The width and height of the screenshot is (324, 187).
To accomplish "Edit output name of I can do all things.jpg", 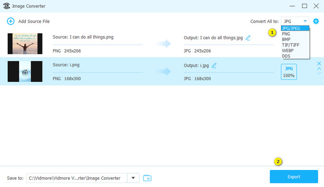I will pyautogui.click(x=248, y=38).
